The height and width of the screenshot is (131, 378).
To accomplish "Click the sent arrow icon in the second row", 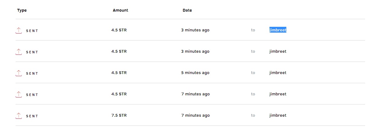I will click(19, 52).
